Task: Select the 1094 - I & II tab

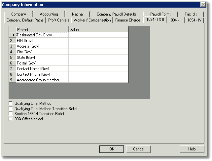Action: click(155, 20)
